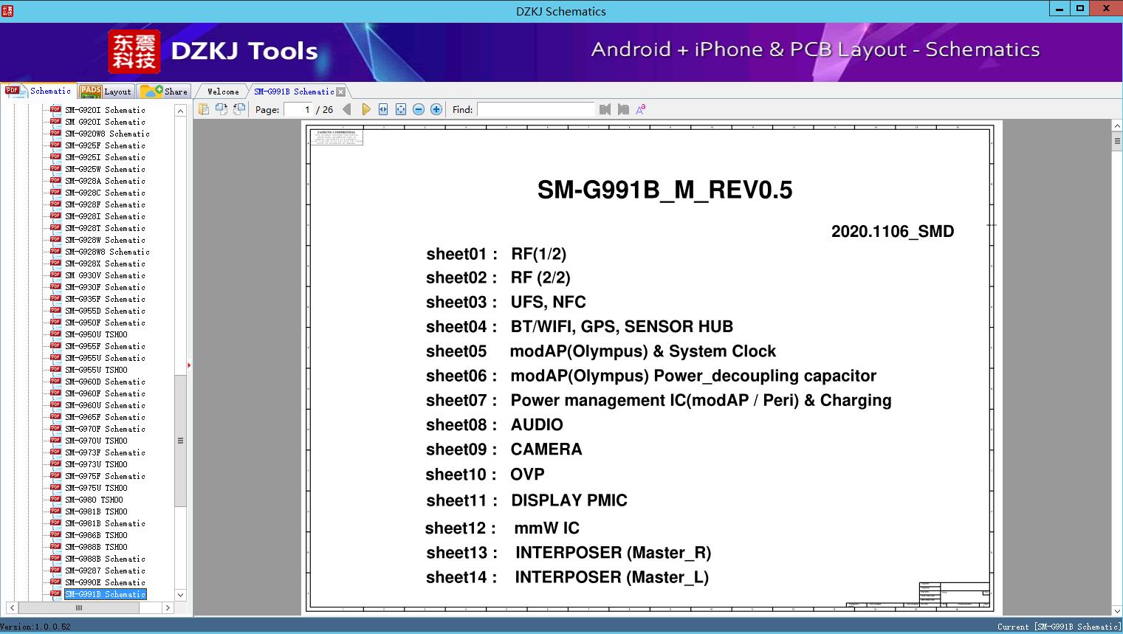Screen dimensions: 1123x634
Task: Select SM-G980 TSHOO tree entry
Action: point(94,500)
